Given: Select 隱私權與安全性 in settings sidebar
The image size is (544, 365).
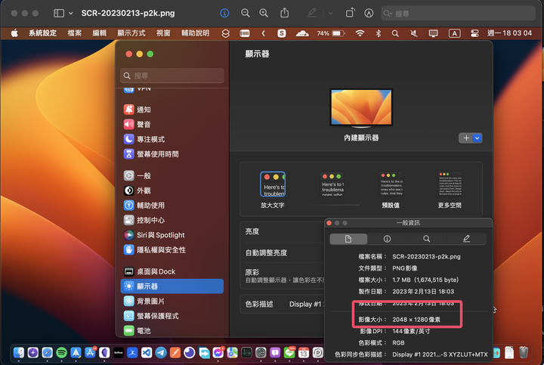Looking at the screenshot, I should pos(172,250).
